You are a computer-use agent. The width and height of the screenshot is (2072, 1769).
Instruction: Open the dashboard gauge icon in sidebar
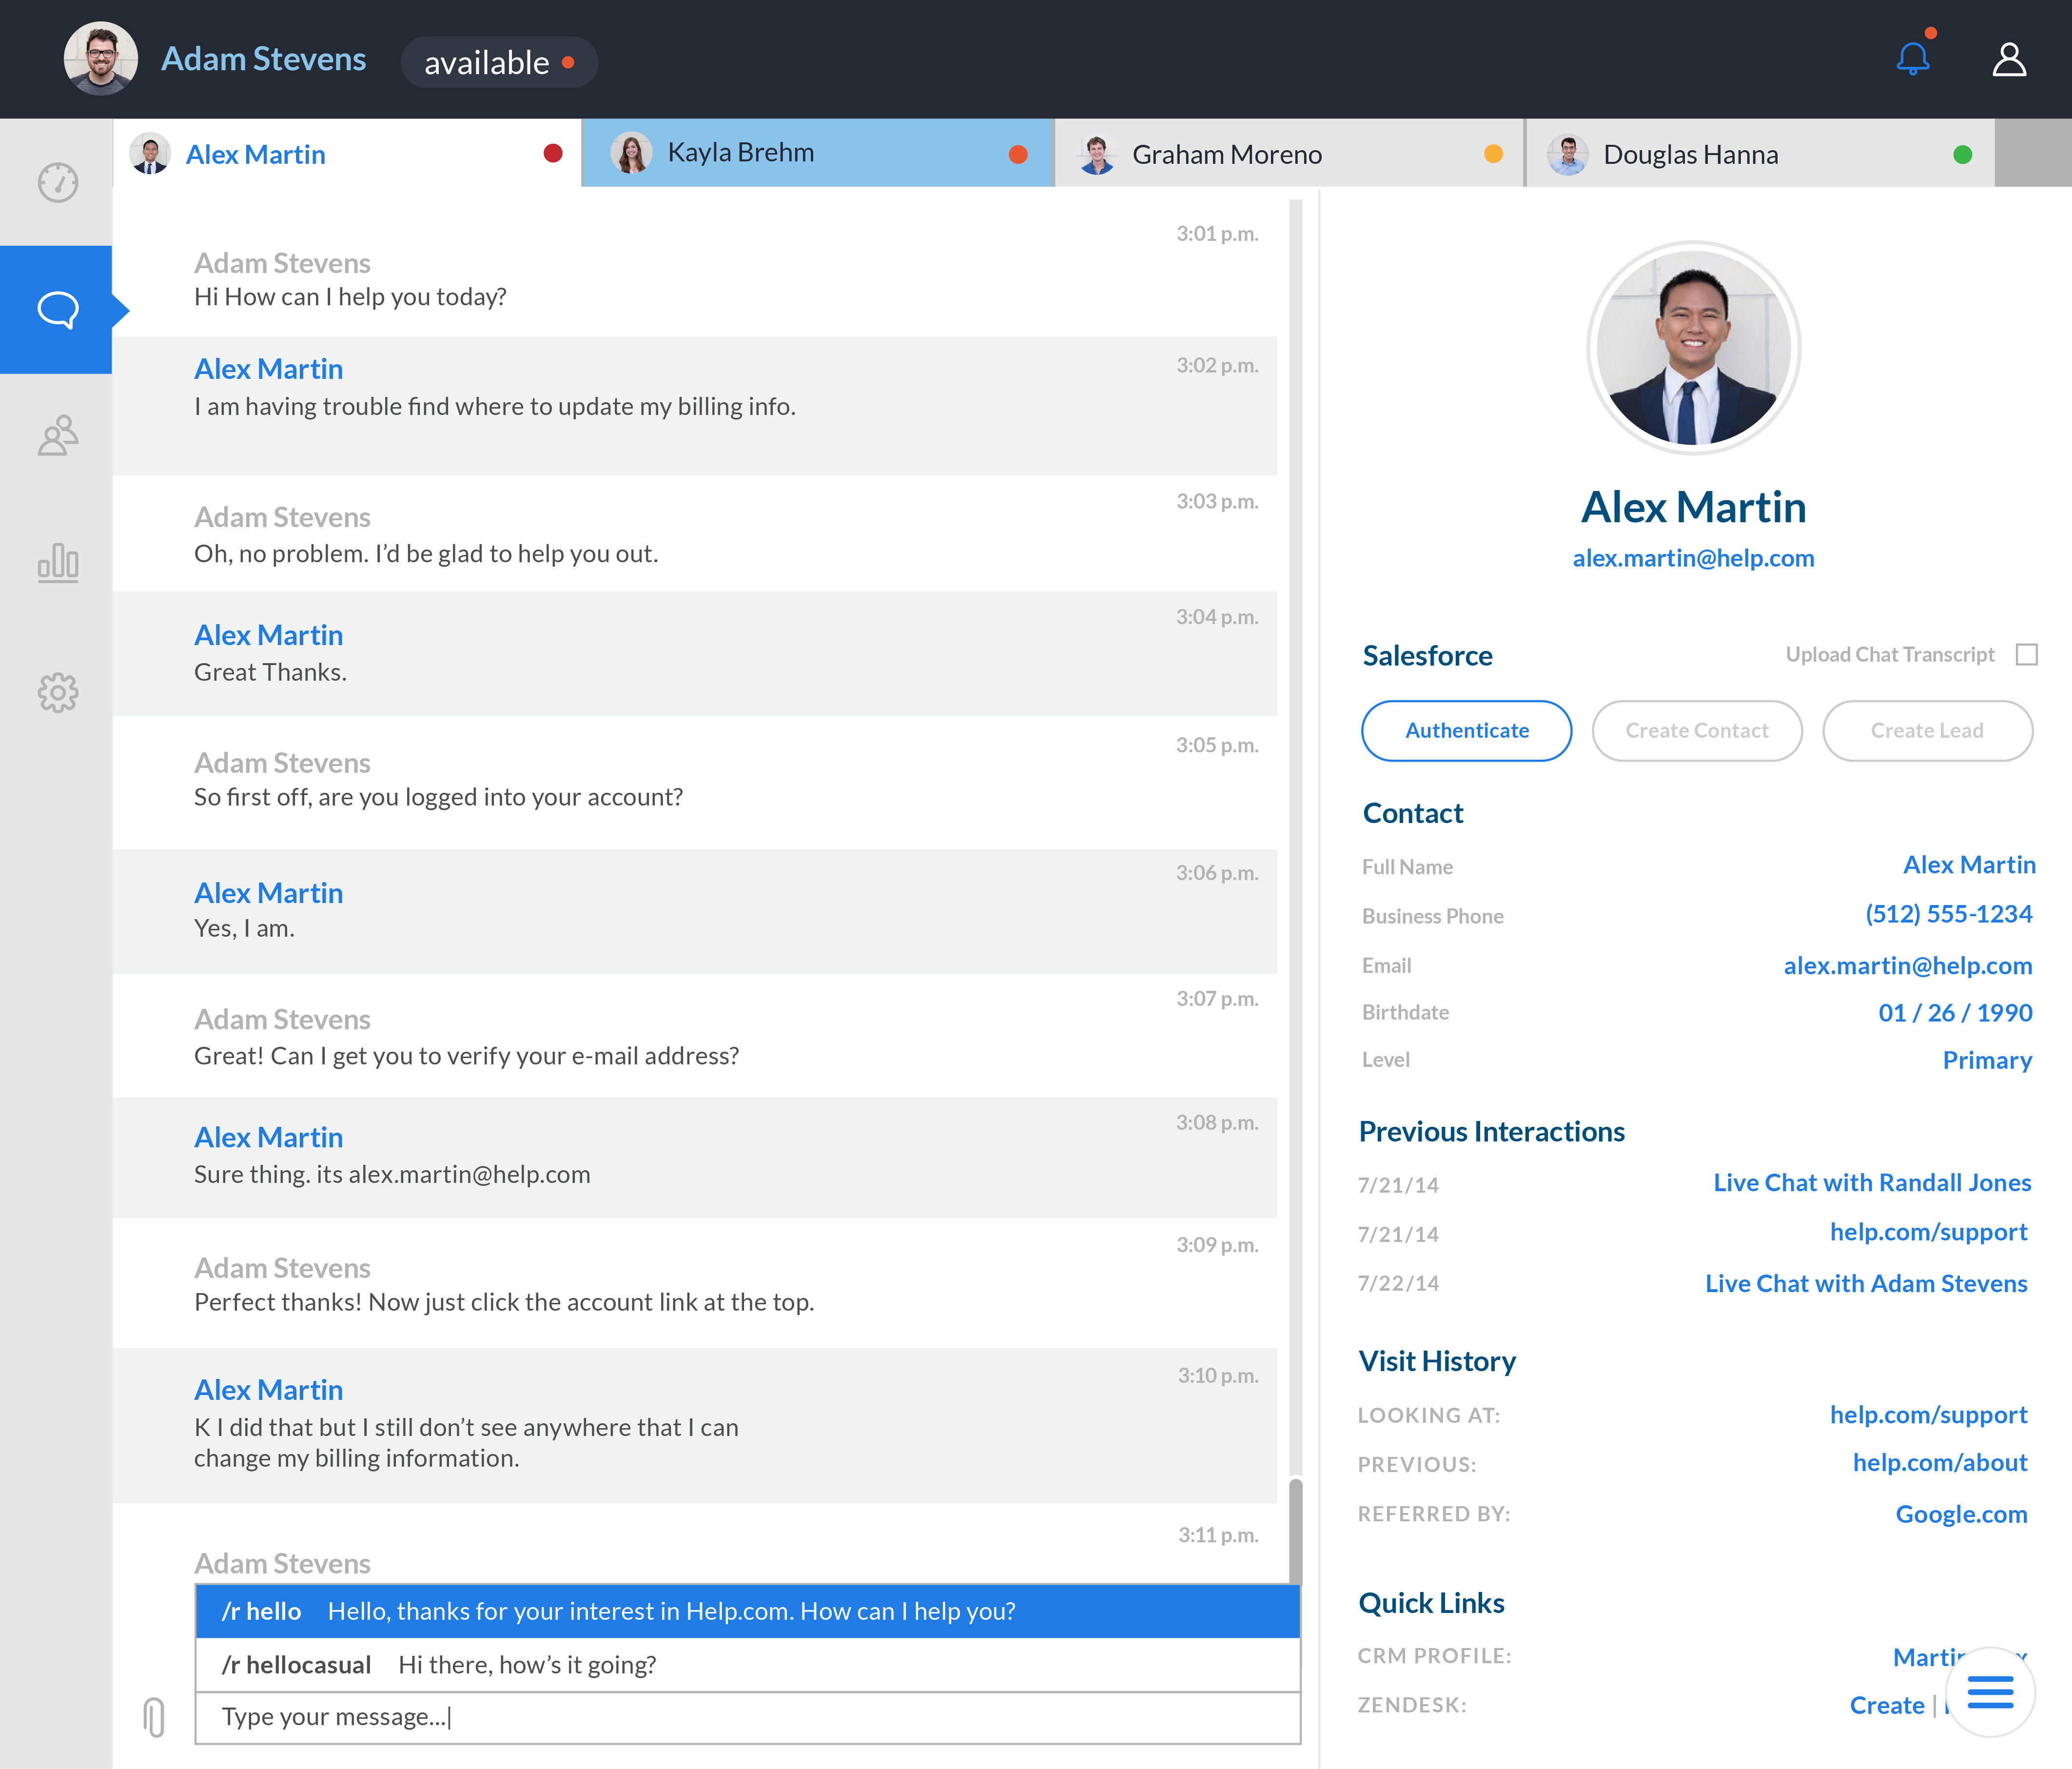click(58, 182)
